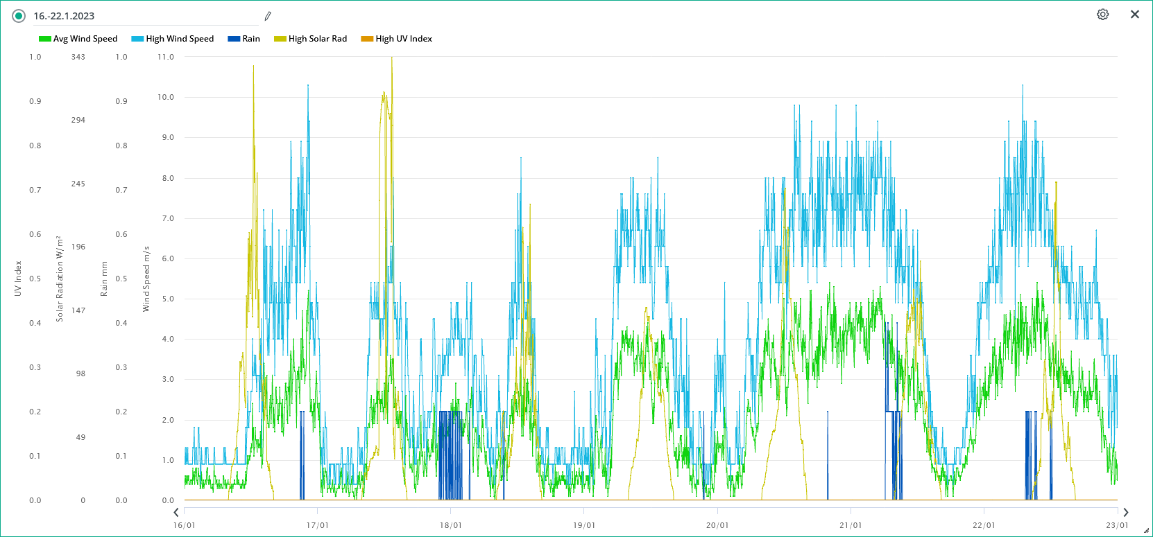The width and height of the screenshot is (1153, 537).
Task: Click the pencil edit title icon
Action: click(268, 16)
